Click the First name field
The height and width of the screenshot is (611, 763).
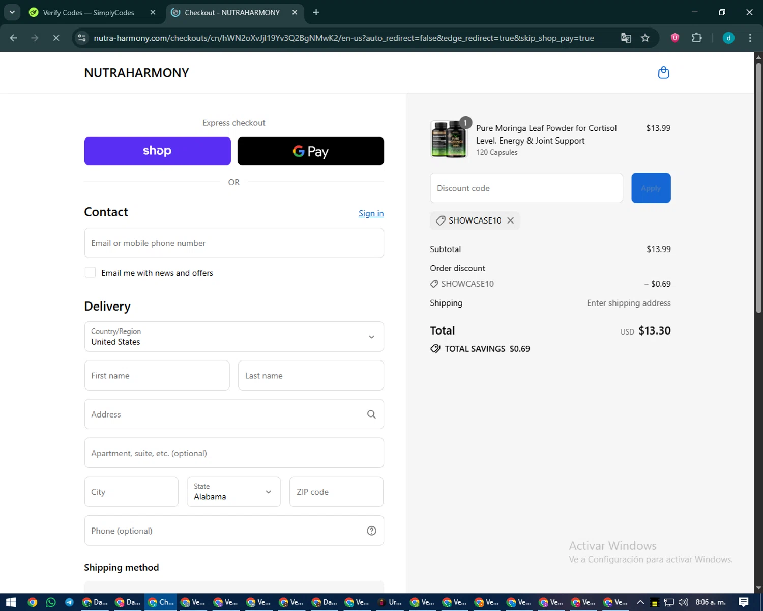pos(157,375)
